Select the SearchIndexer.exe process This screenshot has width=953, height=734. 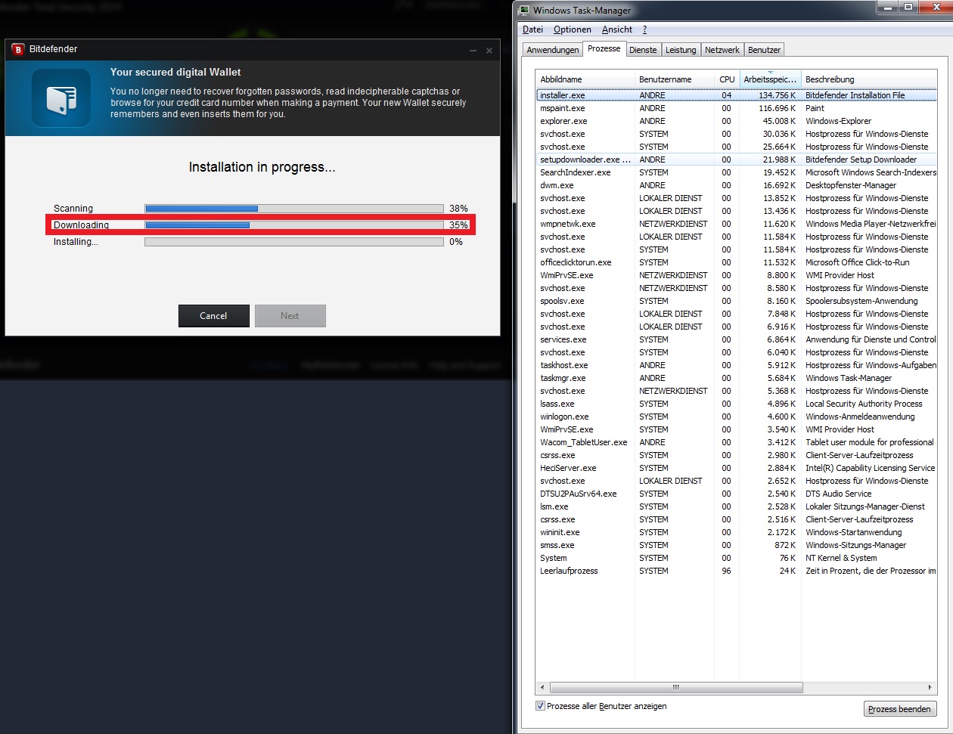point(737,172)
